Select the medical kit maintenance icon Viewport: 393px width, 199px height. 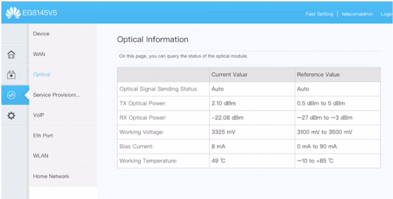pyautogui.click(x=12, y=75)
